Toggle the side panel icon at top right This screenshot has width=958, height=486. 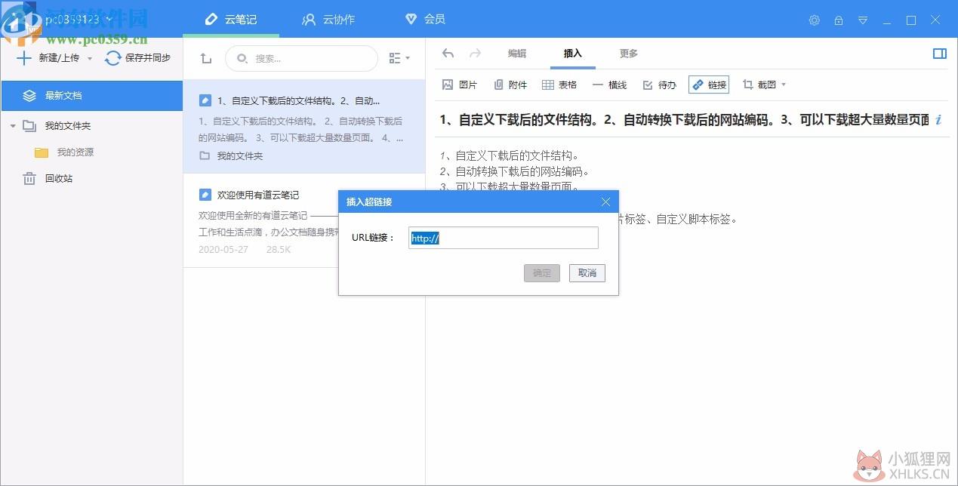point(940,54)
